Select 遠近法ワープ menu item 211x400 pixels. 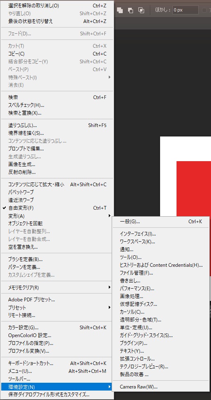(x=57, y=200)
